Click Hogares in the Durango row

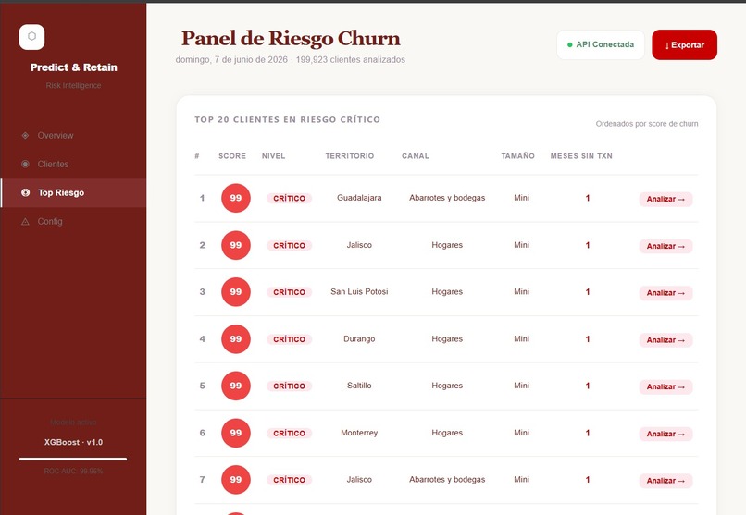tap(447, 338)
